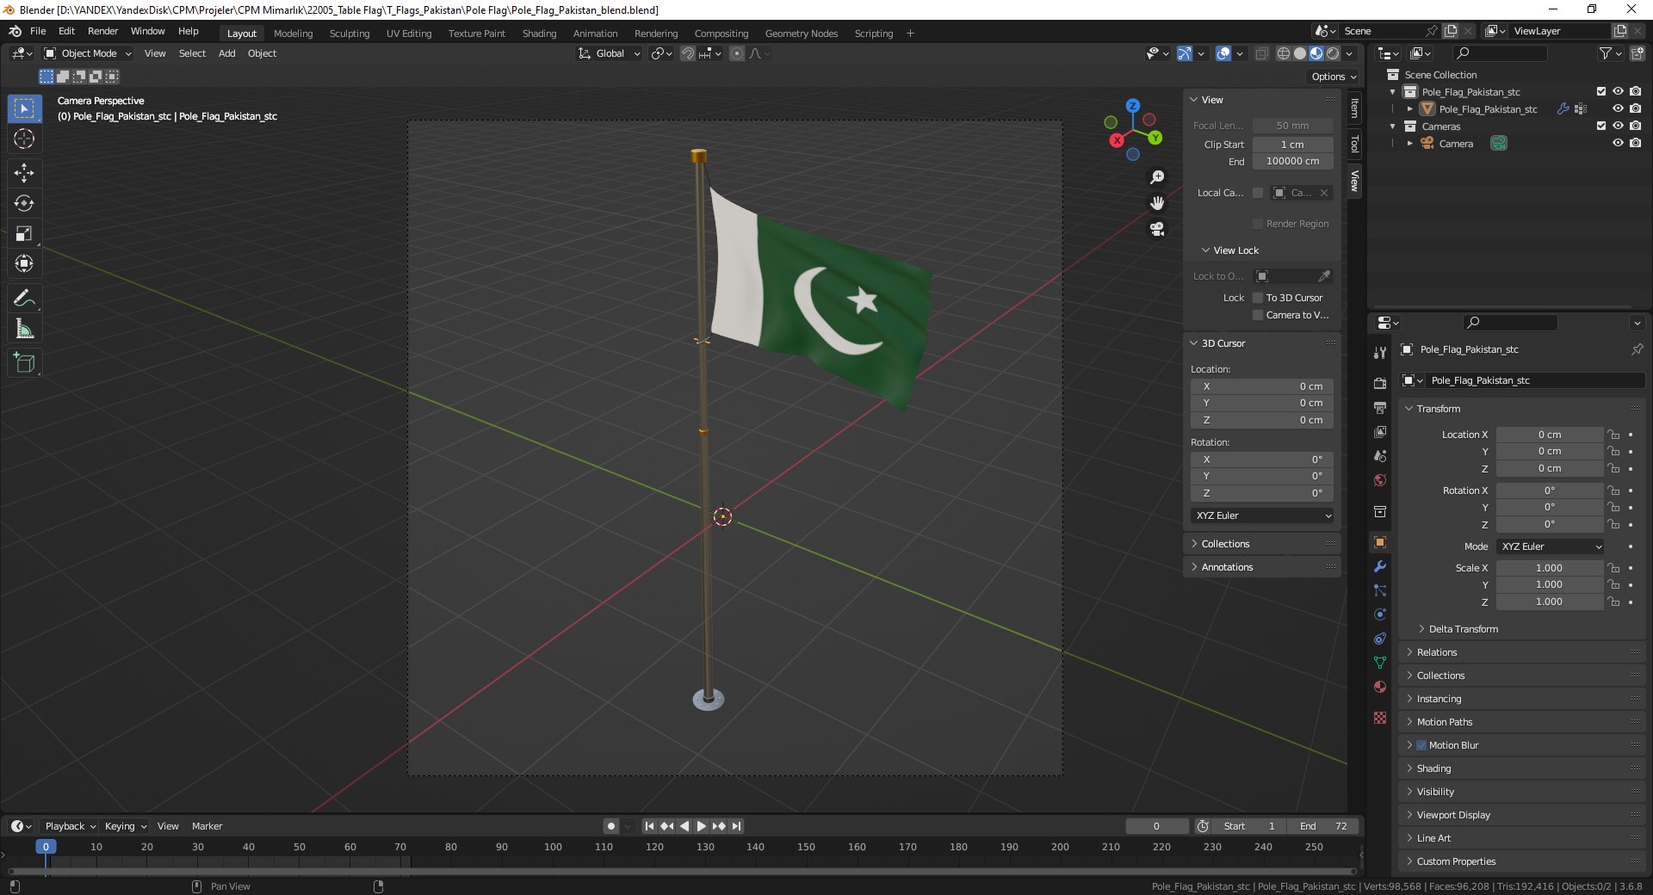
Task: Enable Camera to View lock checkbox
Action: tap(1258, 315)
